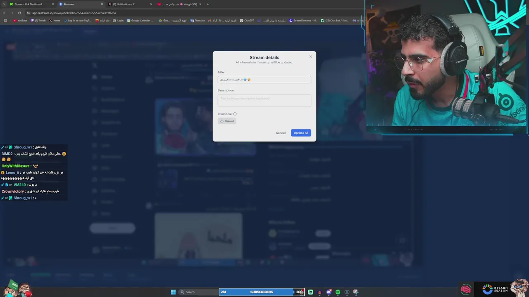Close the Kick Dashboard tab
The image size is (529, 297).
pyautogui.click(x=53, y=4)
